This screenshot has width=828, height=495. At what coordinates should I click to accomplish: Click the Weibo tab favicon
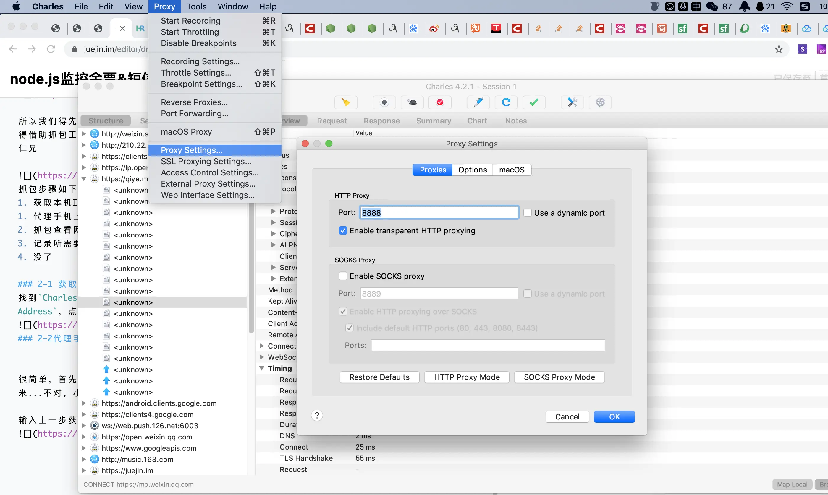click(x=434, y=28)
